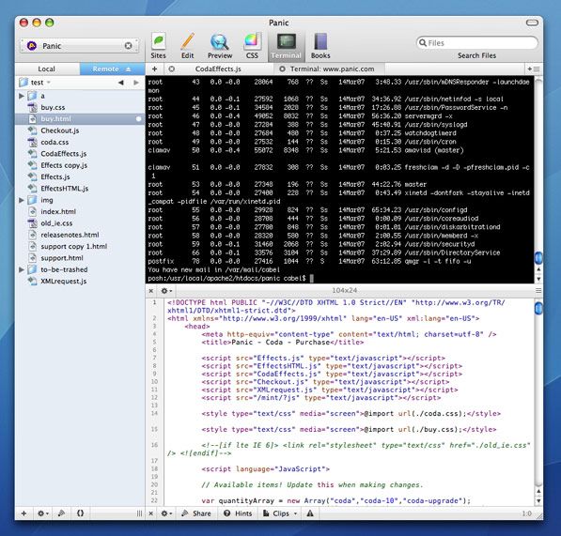Image resolution: width=561 pixels, height=536 pixels.
Task: Click the Share button
Action: point(195,513)
